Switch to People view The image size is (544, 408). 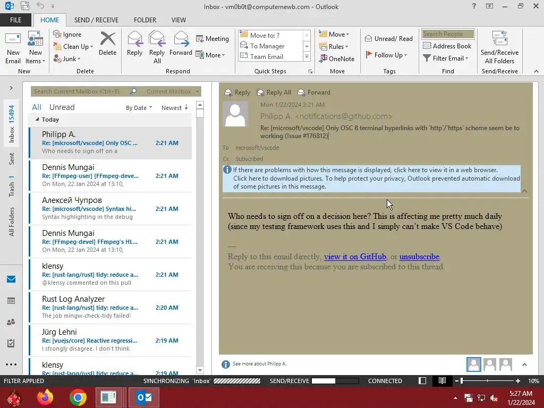coord(11,322)
